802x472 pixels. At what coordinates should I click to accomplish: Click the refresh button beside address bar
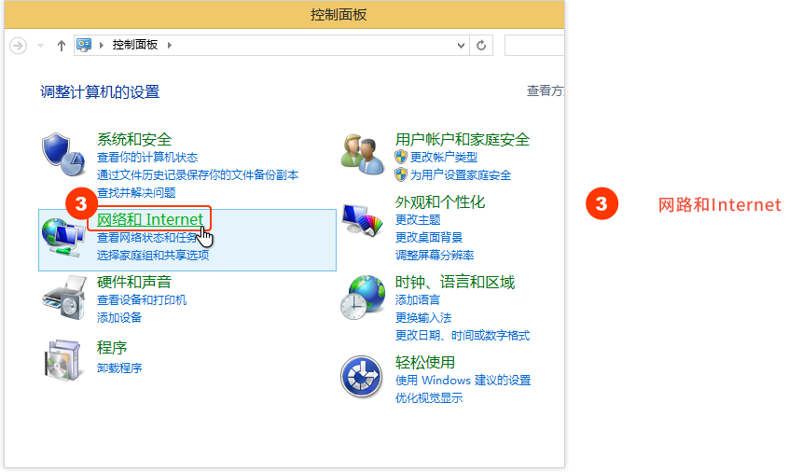pyautogui.click(x=482, y=45)
